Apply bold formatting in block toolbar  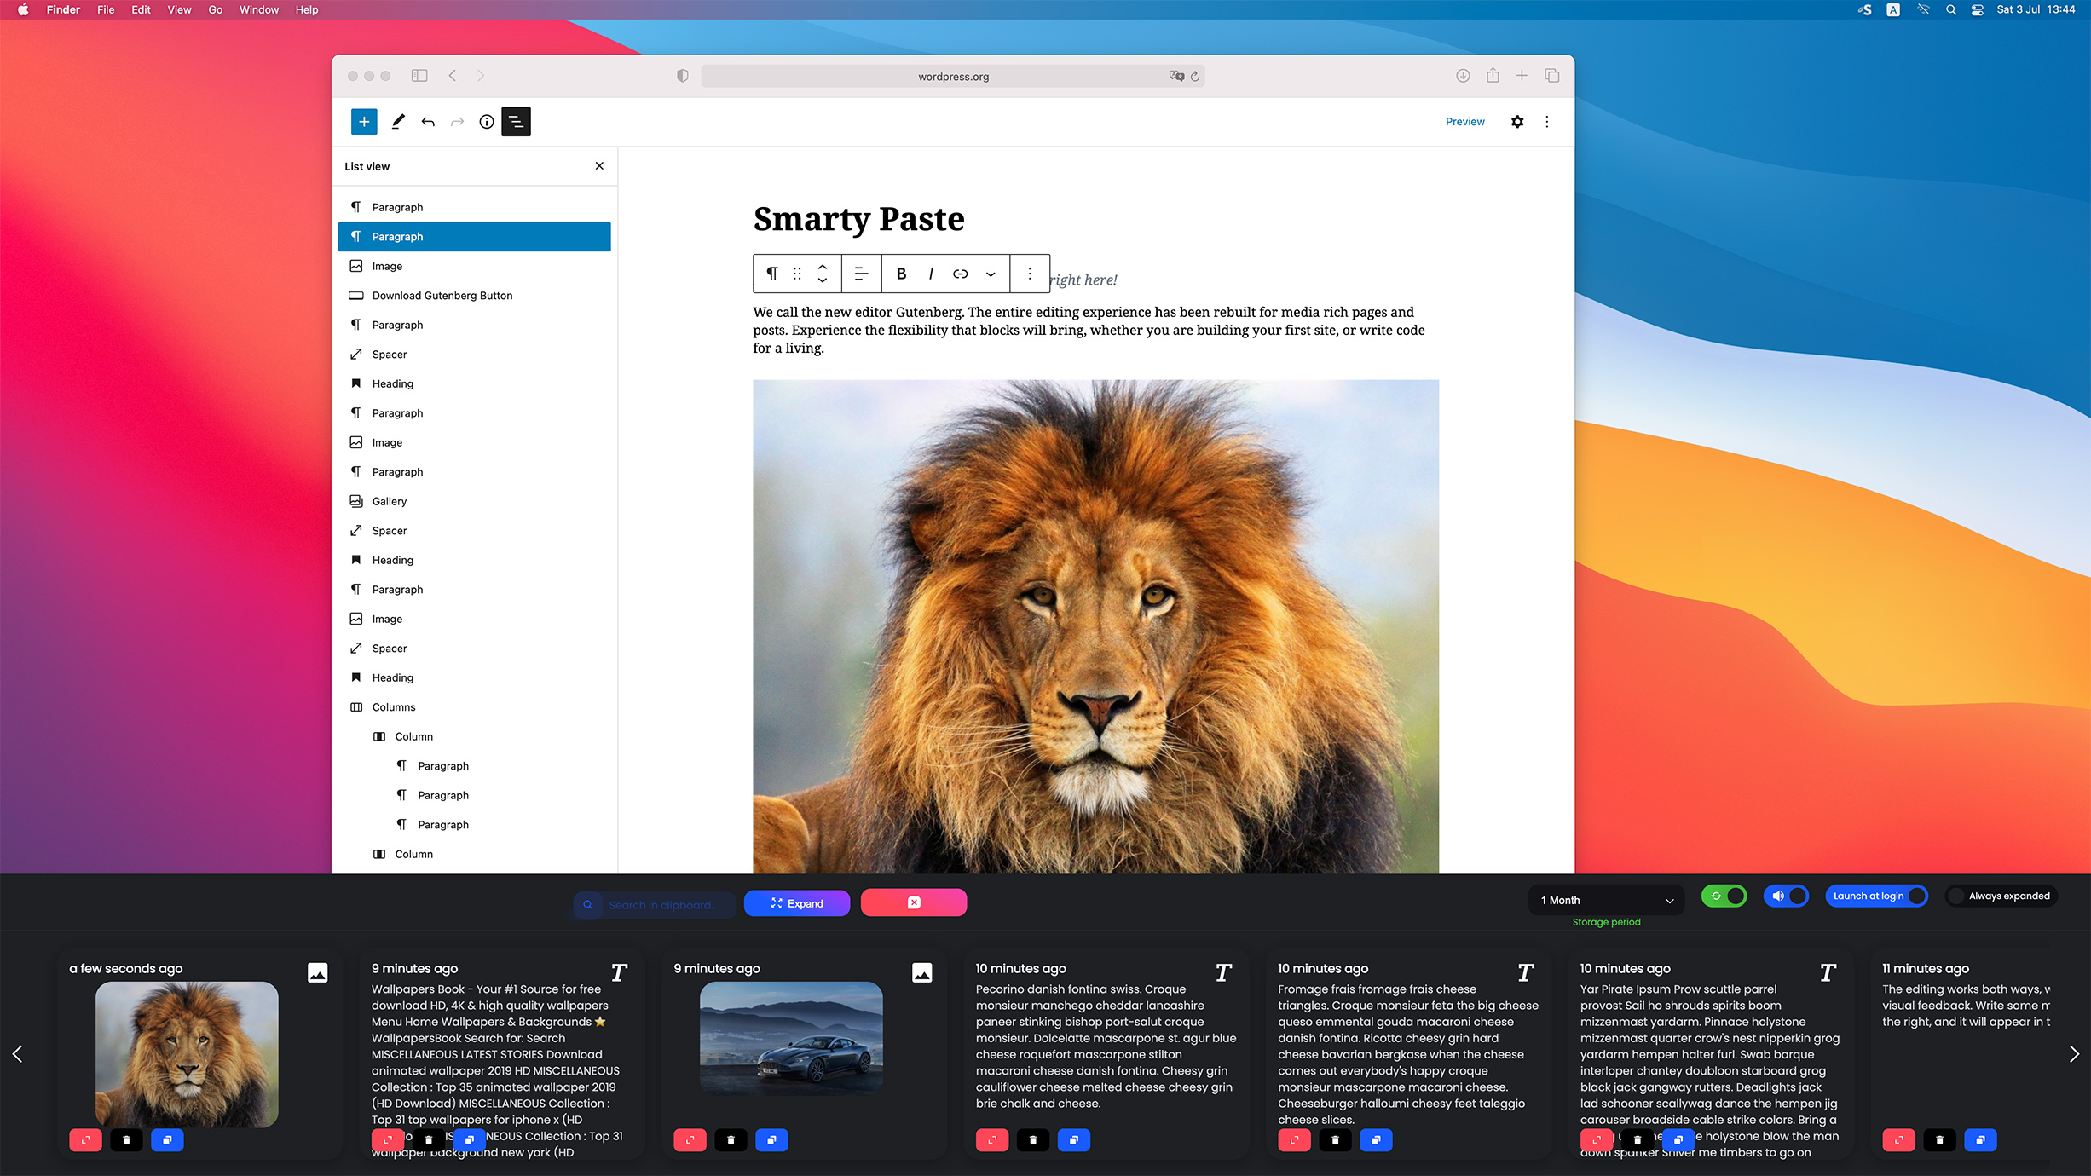901,274
